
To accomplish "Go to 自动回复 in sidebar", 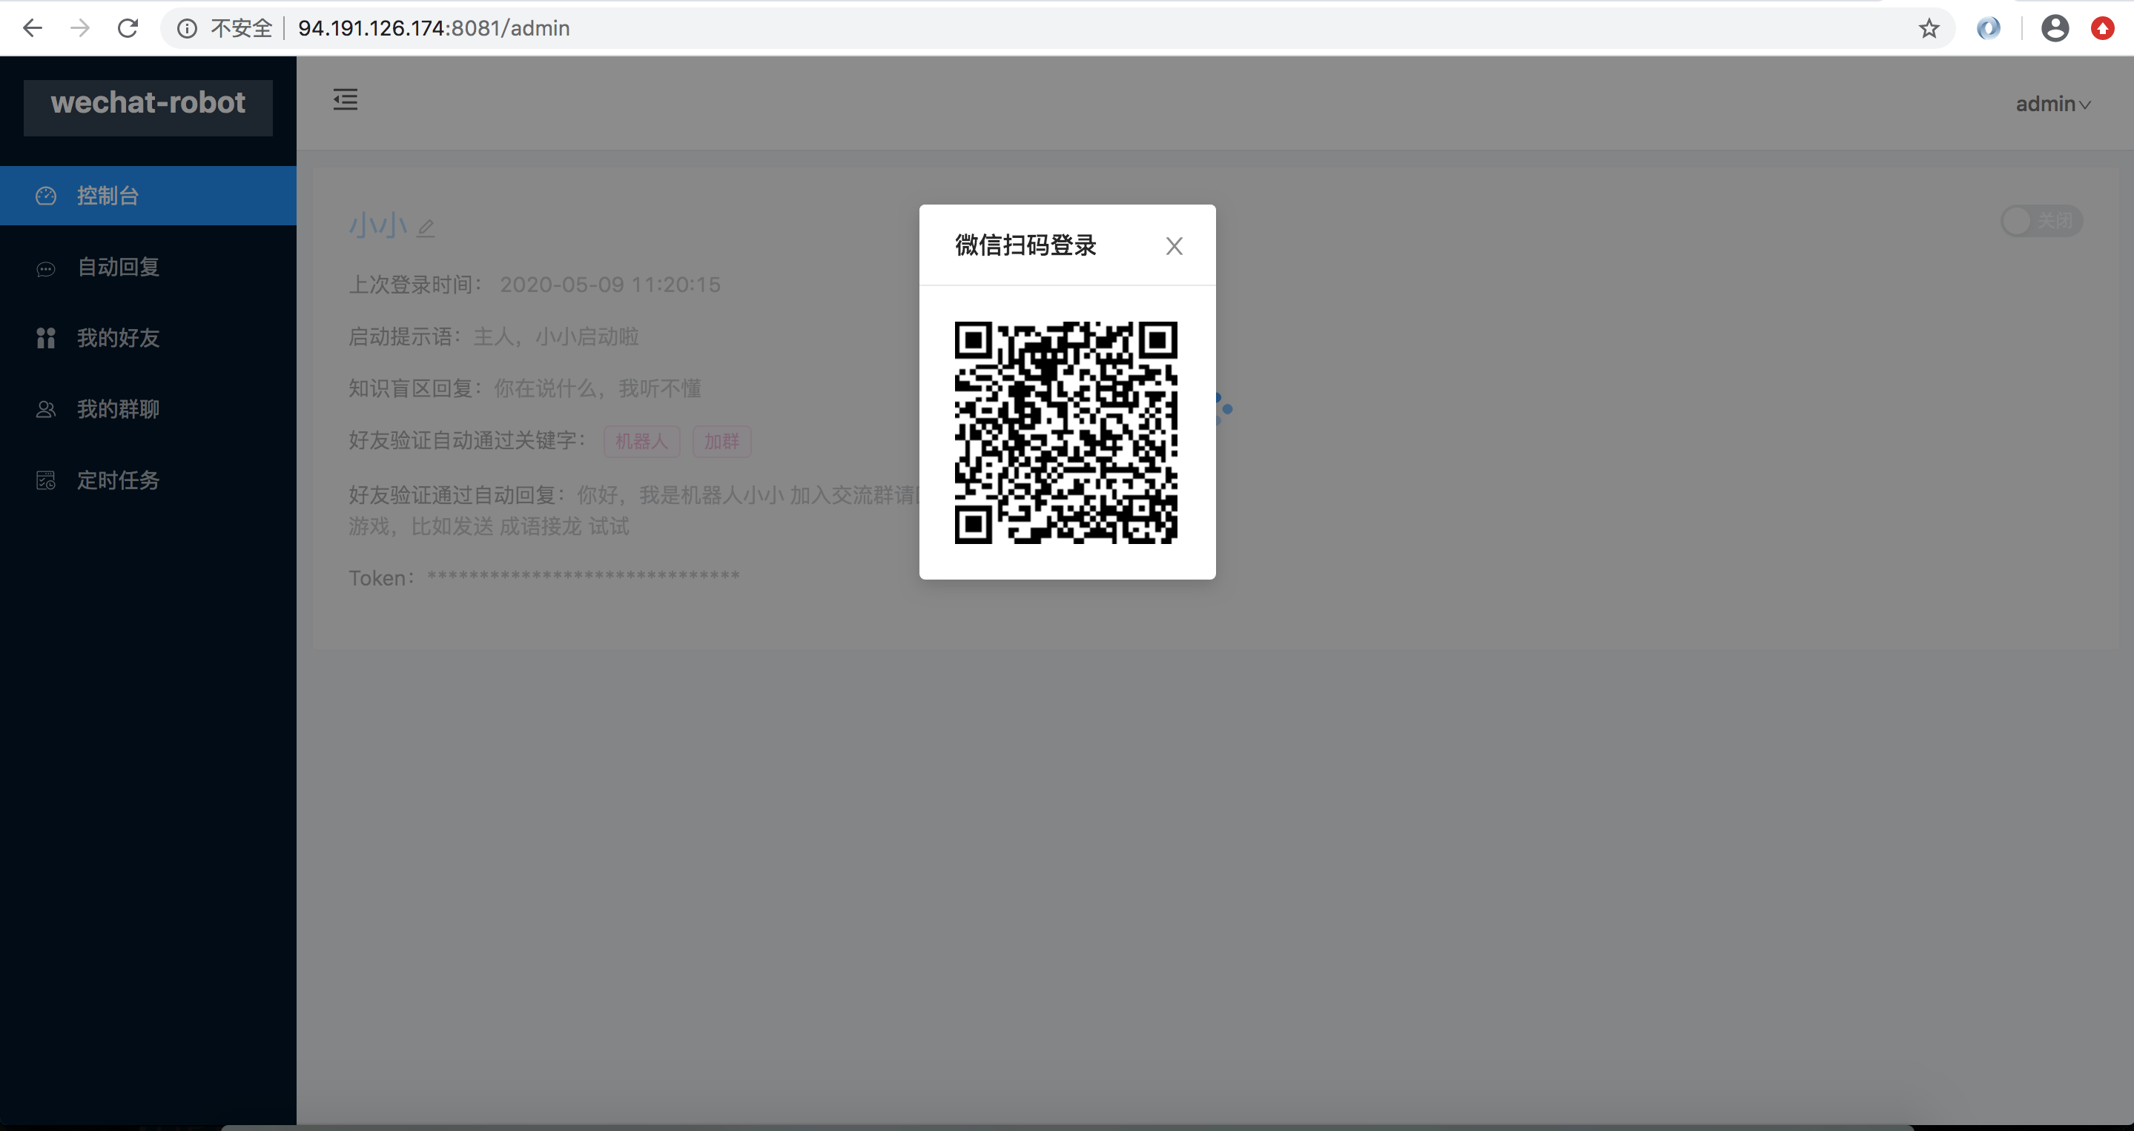I will pos(118,267).
